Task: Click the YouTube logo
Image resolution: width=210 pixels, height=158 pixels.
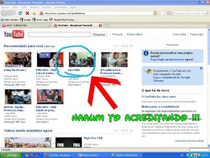Action: pyautogui.click(x=14, y=34)
